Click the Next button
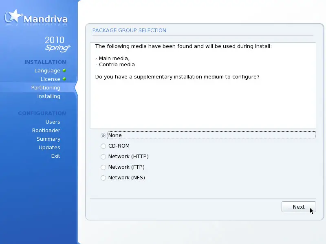Image resolution: width=326 pixels, height=244 pixels. (x=299, y=207)
